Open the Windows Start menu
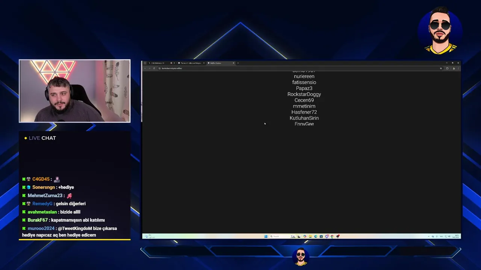Image resolution: width=481 pixels, height=270 pixels. click(266, 236)
